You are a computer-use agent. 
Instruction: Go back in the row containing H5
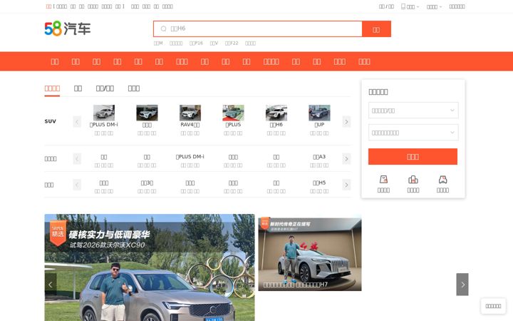tap(77, 185)
